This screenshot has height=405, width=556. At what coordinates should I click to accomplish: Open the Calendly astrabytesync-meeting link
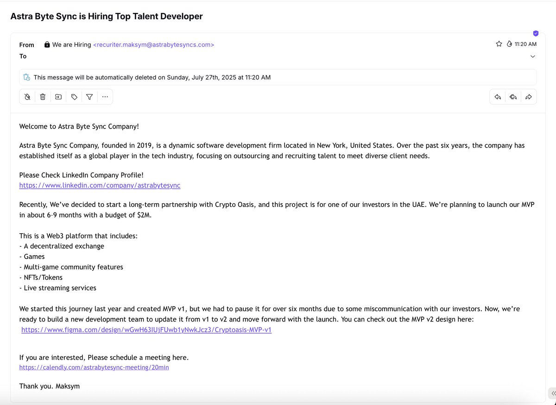point(94,367)
